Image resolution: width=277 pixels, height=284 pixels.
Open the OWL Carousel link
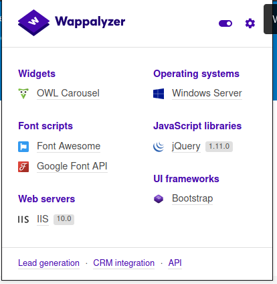[x=68, y=93]
